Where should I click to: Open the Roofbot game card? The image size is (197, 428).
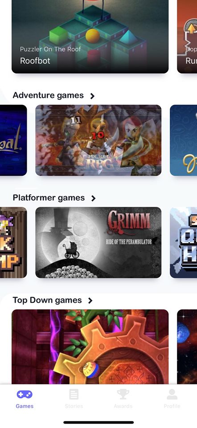[x=90, y=37]
